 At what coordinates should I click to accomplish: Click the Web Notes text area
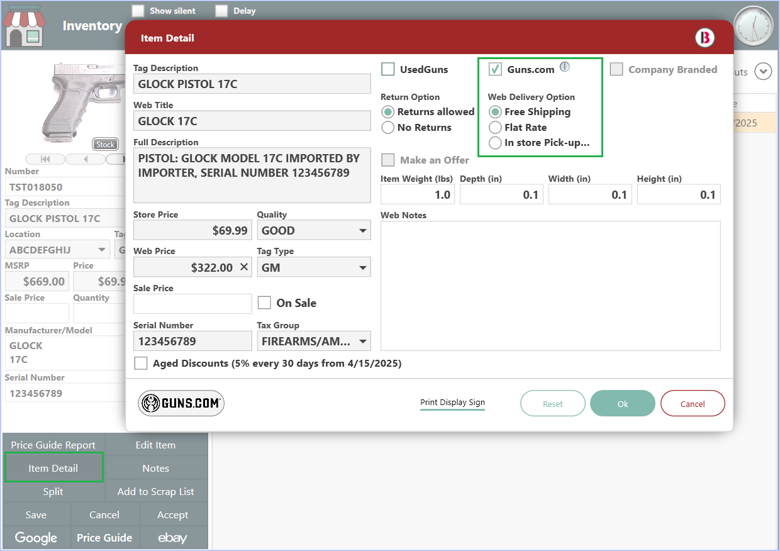pos(550,286)
